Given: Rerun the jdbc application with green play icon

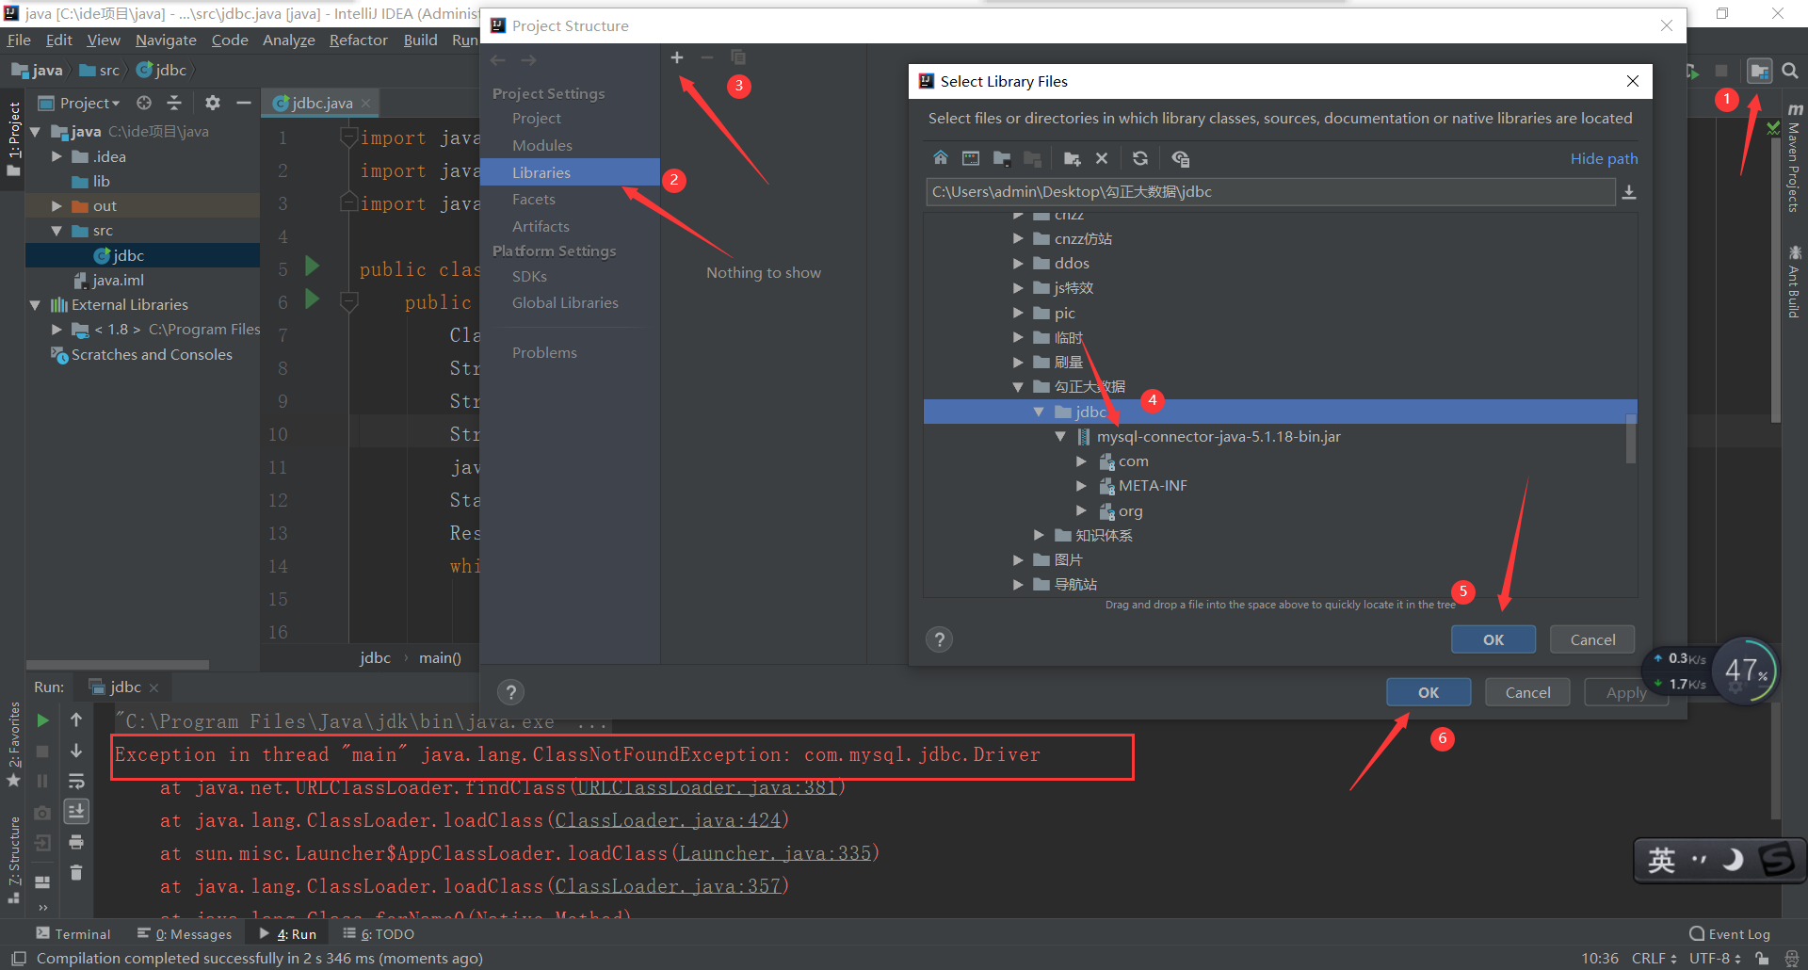Looking at the screenshot, I should [41, 720].
